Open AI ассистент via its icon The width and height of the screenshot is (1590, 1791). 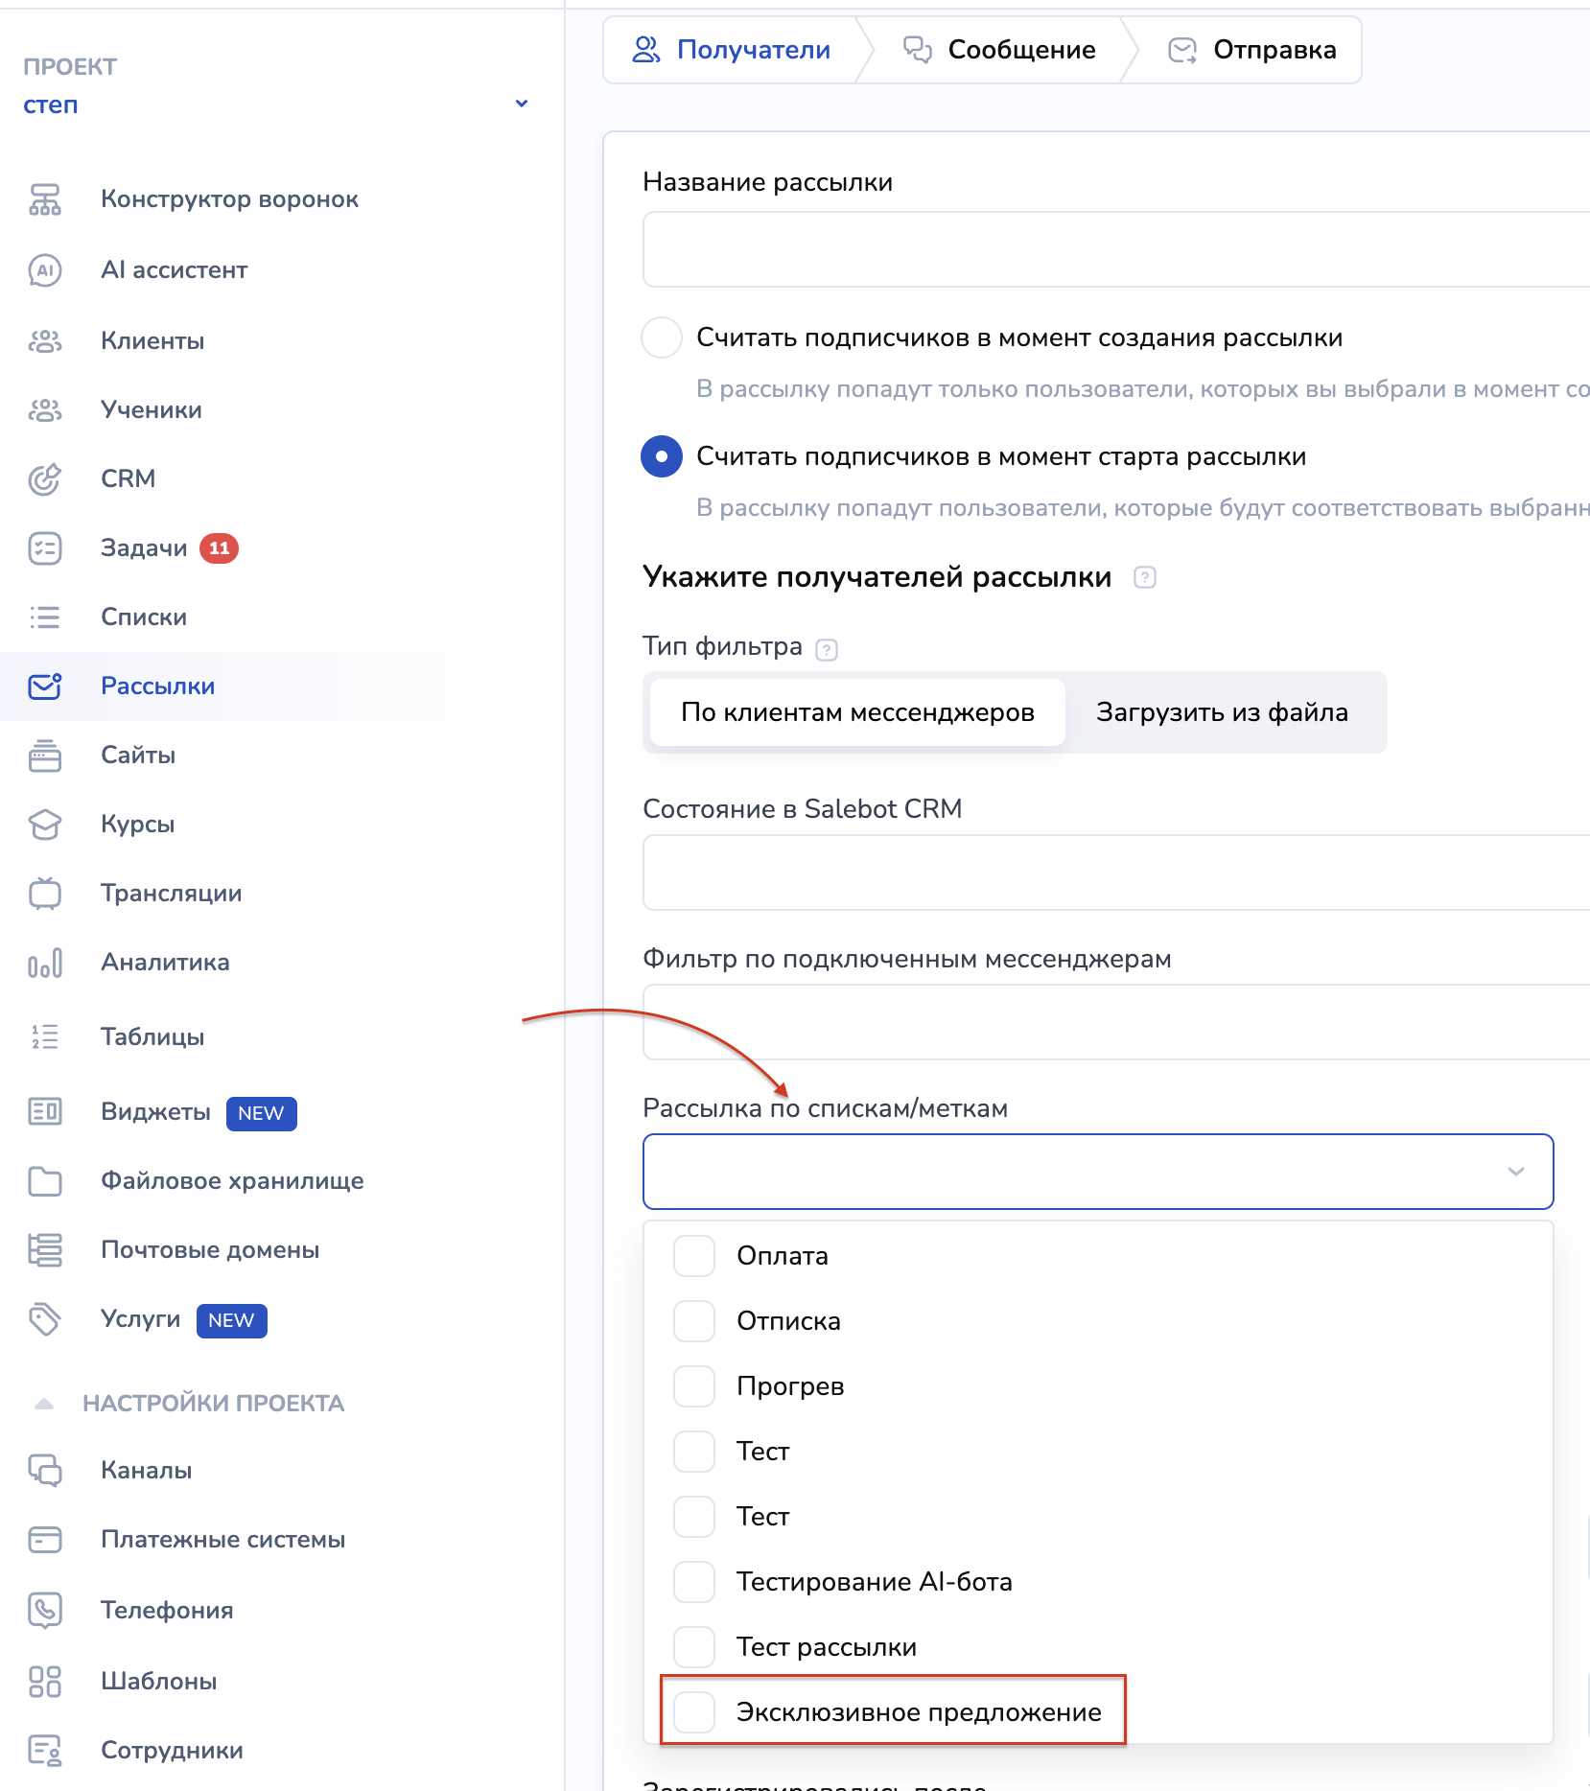click(x=45, y=270)
